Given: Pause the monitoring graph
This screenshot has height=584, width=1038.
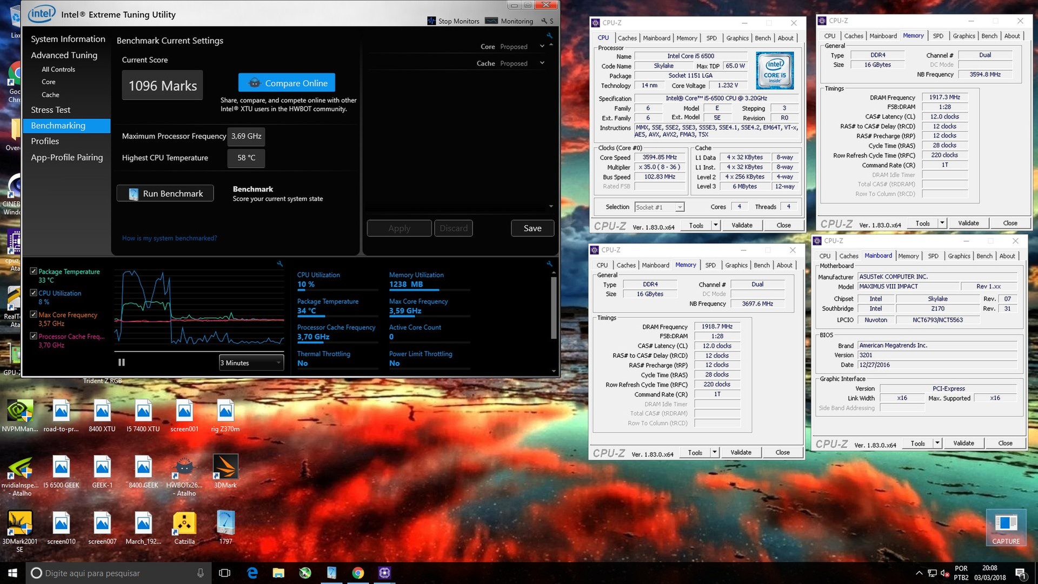Looking at the screenshot, I should 122,362.
